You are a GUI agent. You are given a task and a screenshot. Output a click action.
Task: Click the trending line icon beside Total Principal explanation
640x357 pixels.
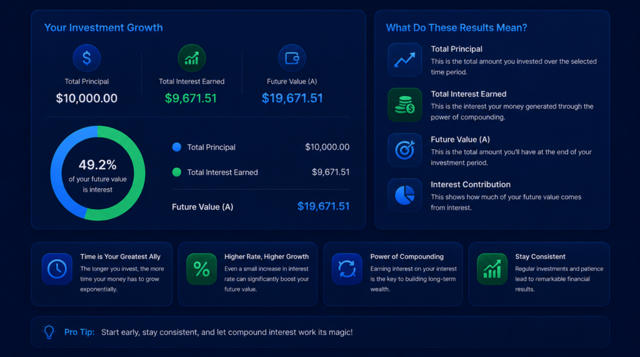tap(404, 60)
